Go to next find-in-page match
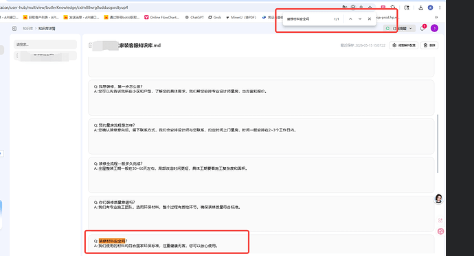 360,18
